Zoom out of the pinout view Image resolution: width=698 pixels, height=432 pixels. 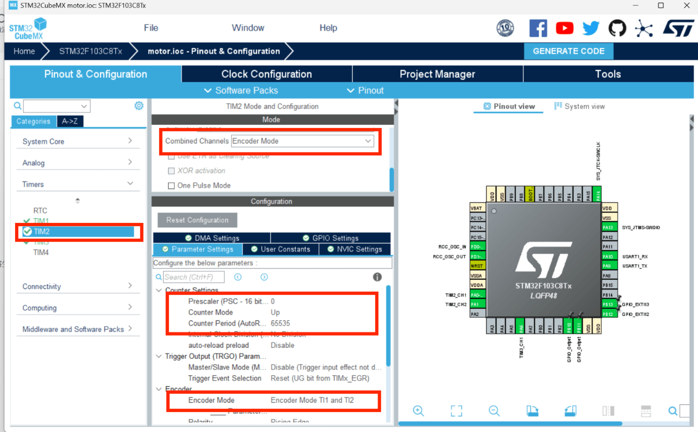pyautogui.click(x=494, y=411)
